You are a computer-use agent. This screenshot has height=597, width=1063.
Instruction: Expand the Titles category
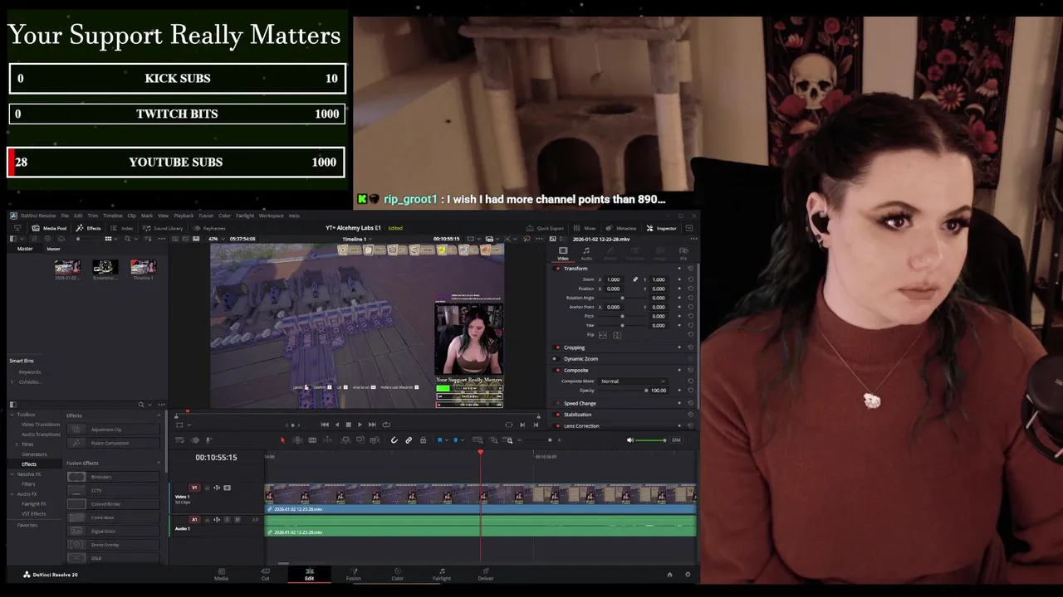point(17,444)
